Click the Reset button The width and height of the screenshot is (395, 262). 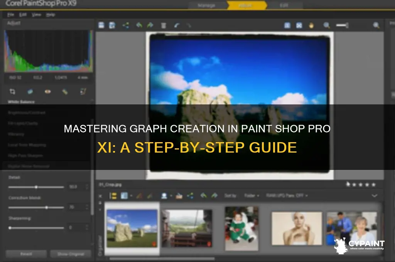click(26, 254)
